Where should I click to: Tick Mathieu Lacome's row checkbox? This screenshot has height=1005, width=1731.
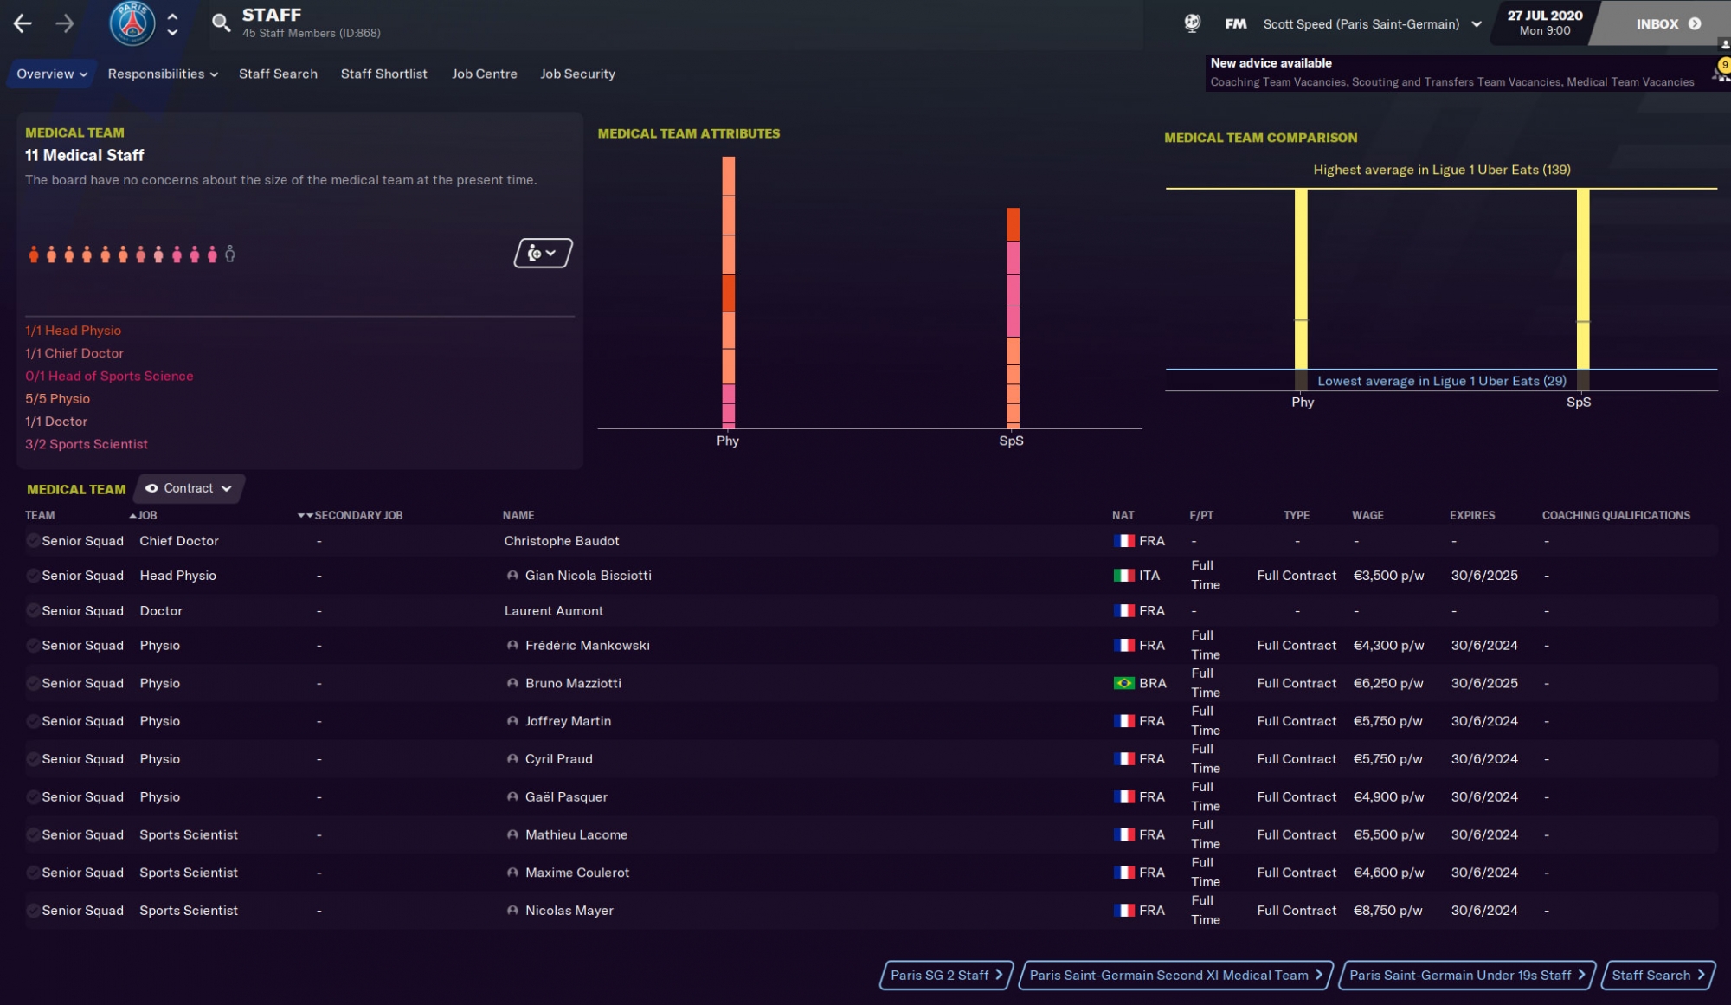point(33,835)
